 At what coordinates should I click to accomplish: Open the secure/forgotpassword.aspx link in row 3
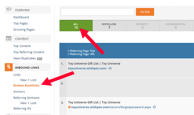[111, 107]
